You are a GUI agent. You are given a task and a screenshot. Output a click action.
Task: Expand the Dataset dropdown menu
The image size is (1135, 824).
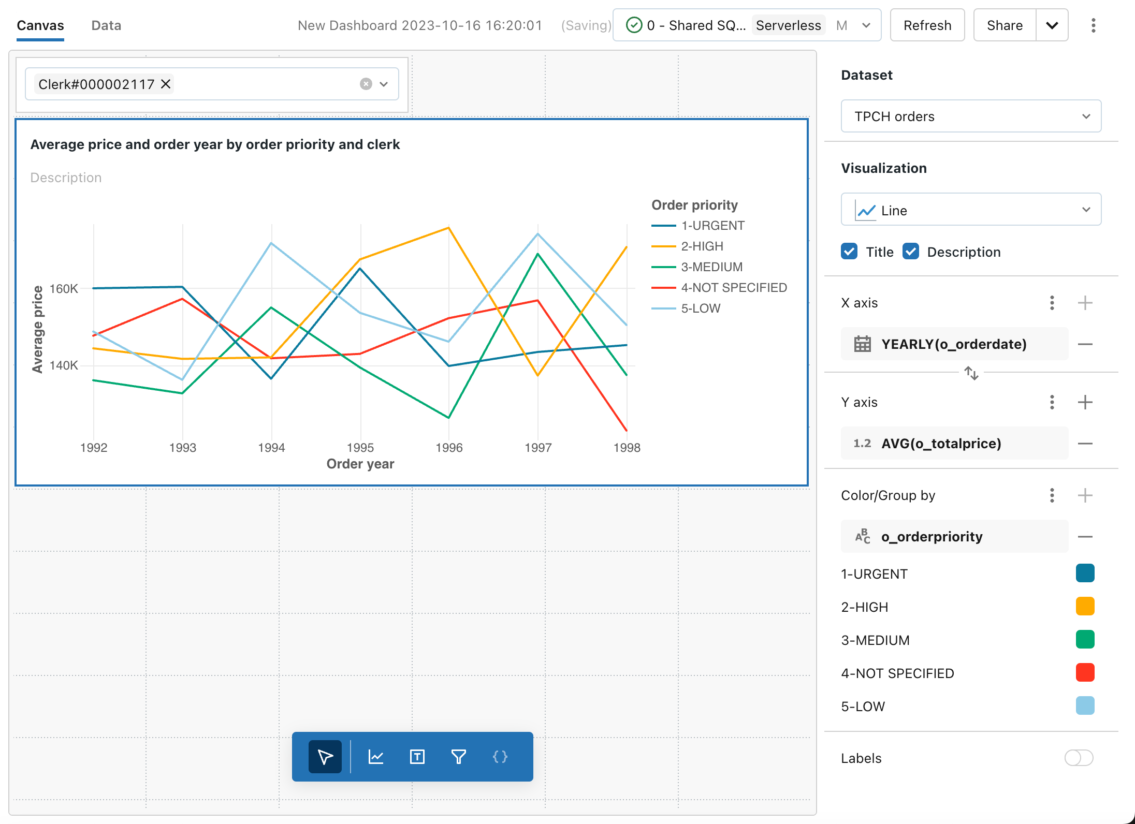click(969, 116)
